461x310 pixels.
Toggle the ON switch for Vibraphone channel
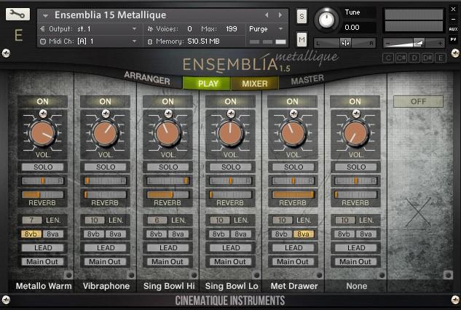(106, 101)
